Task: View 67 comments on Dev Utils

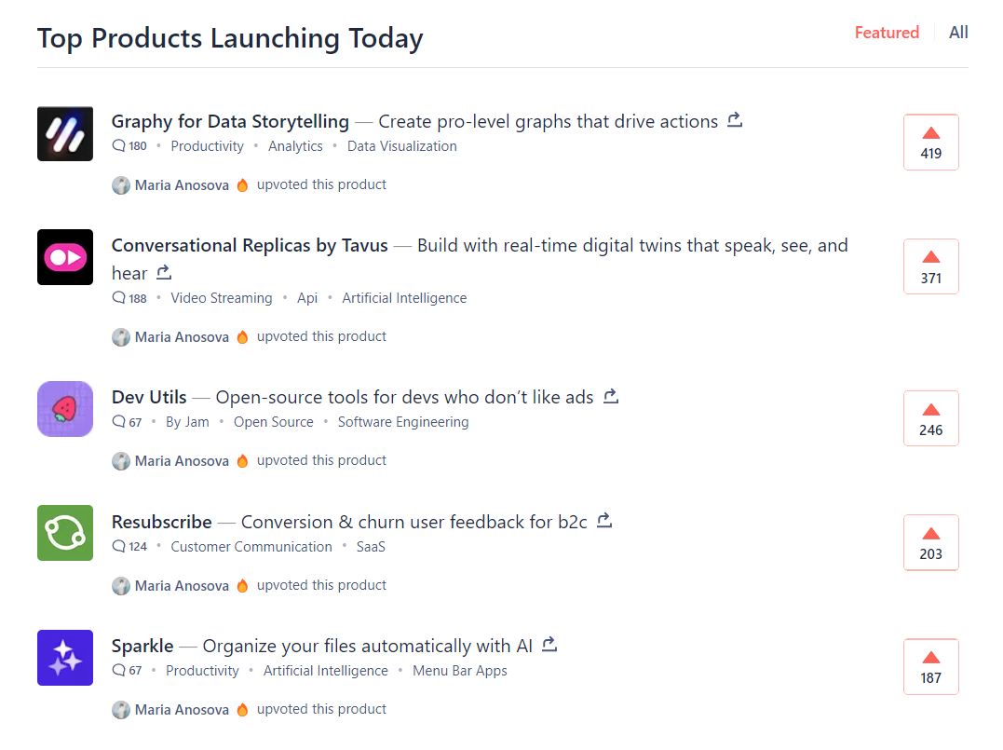Action: point(127,422)
